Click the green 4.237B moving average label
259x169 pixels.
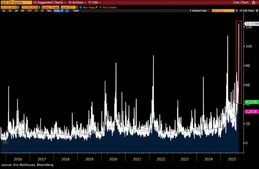tap(252, 102)
